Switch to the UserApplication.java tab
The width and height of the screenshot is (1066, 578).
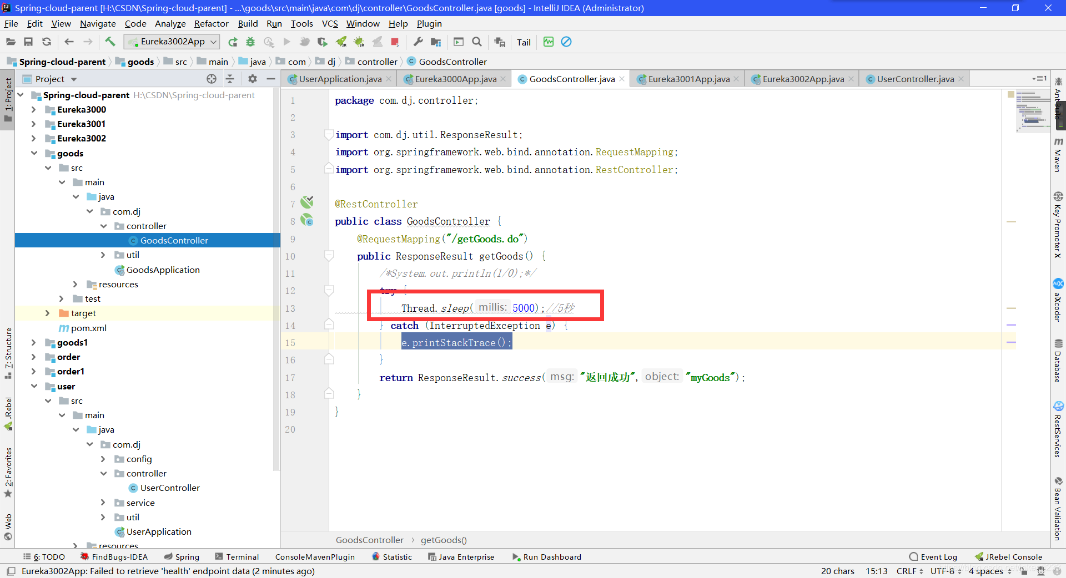(x=340, y=79)
